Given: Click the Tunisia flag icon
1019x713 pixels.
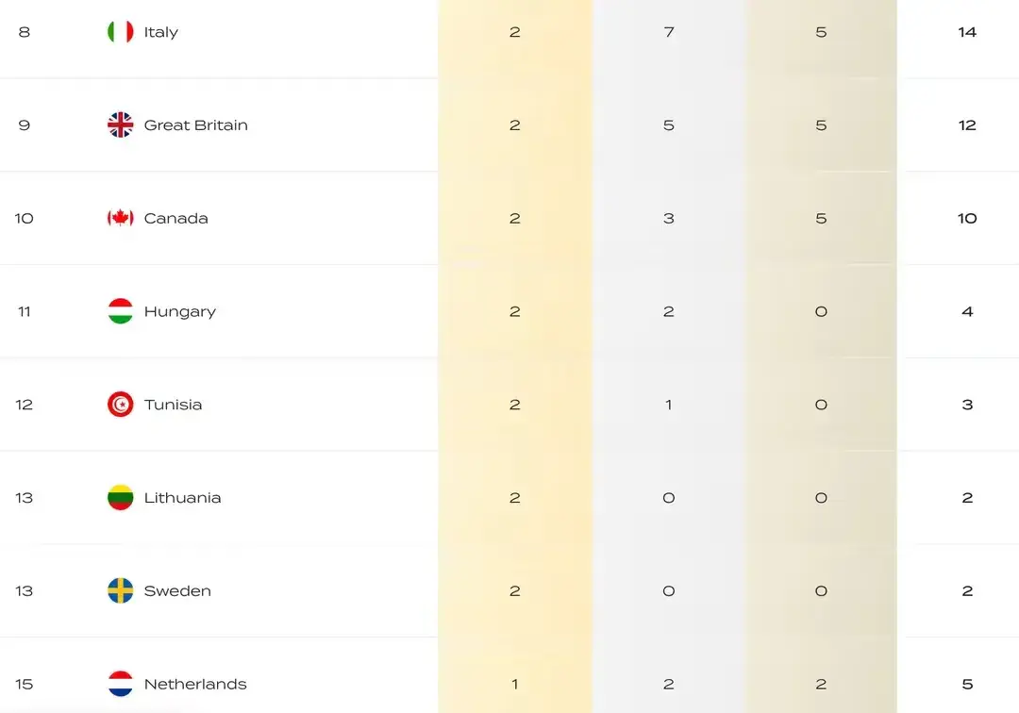Looking at the screenshot, I should pyautogui.click(x=120, y=405).
